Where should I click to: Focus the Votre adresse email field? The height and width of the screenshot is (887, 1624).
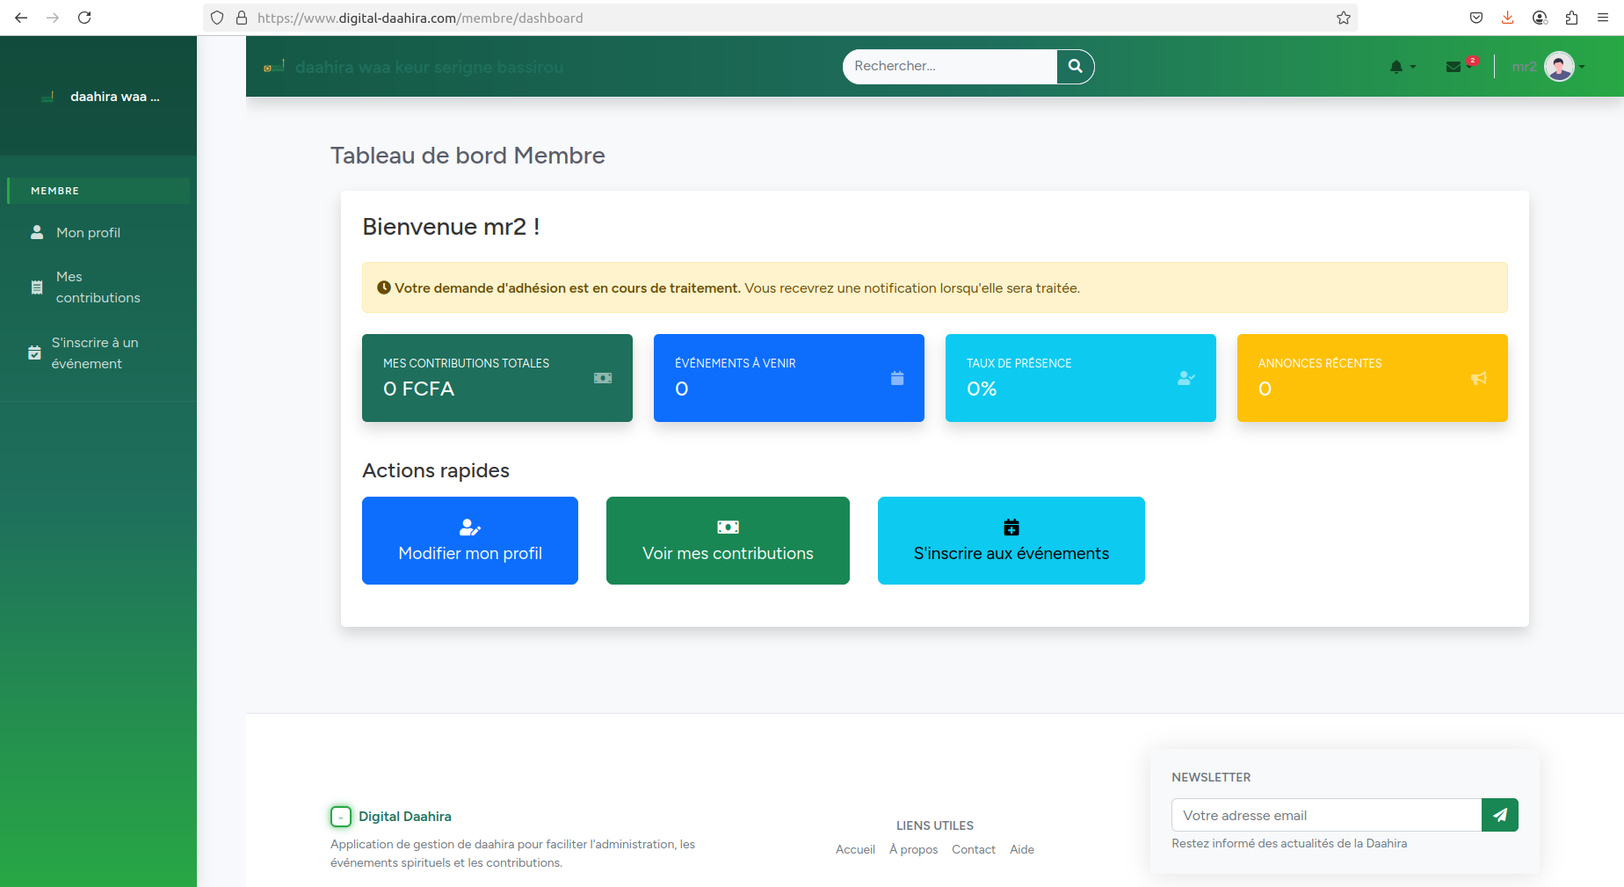pyautogui.click(x=1326, y=815)
